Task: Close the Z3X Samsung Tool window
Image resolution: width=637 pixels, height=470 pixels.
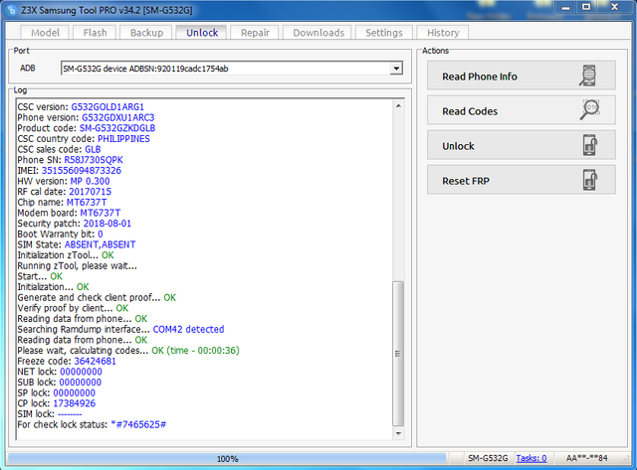Action: tap(614, 7)
